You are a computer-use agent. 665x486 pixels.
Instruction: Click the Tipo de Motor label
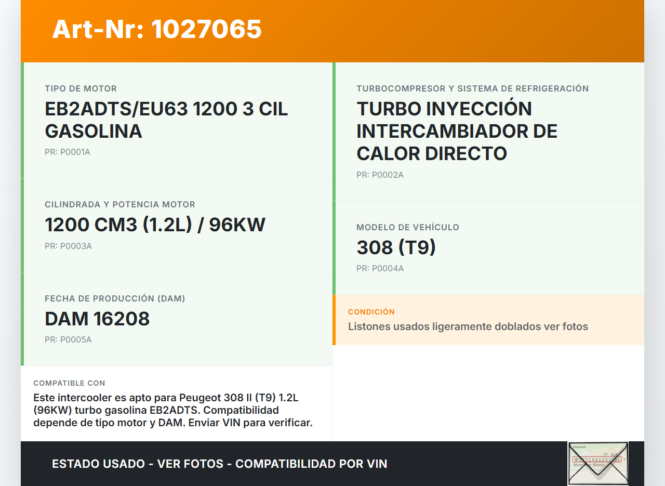(x=81, y=89)
